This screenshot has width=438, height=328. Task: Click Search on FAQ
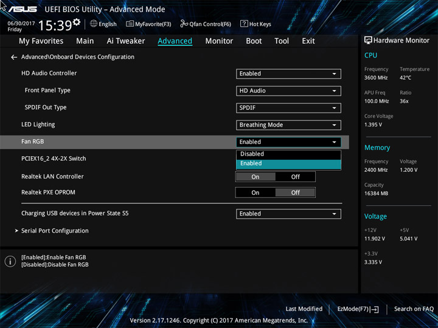tap(414, 309)
